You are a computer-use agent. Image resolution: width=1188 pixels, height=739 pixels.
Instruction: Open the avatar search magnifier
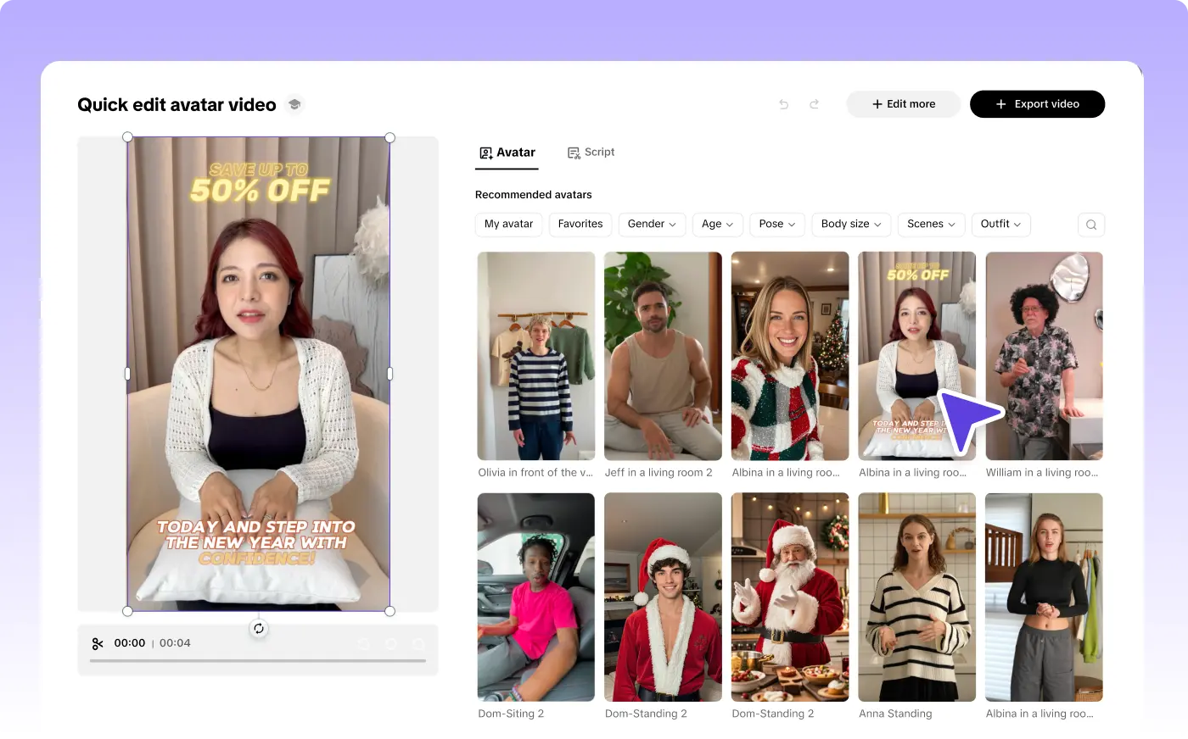(1091, 225)
